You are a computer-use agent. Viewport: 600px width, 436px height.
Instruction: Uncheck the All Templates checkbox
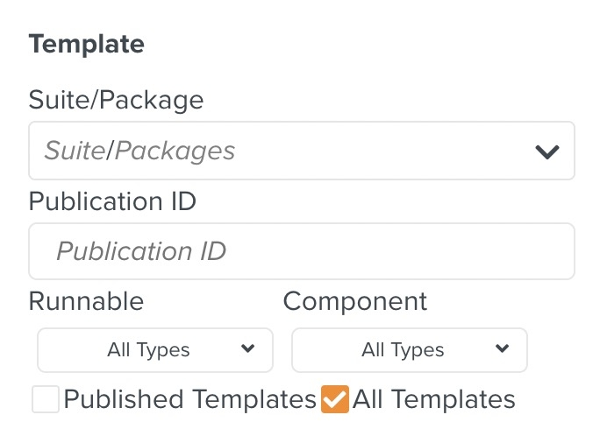334,400
